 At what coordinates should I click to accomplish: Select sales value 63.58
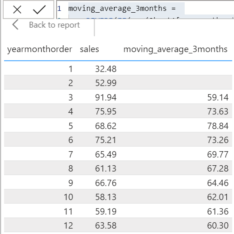(106, 225)
